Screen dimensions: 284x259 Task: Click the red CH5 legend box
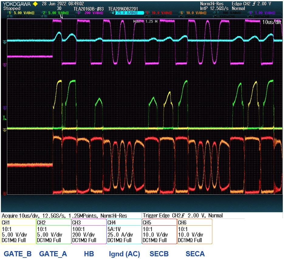[159, 231]
